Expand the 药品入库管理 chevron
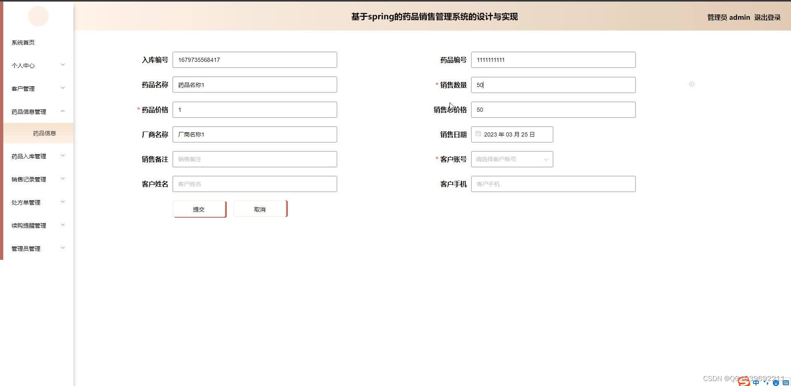791x386 pixels. tap(63, 155)
